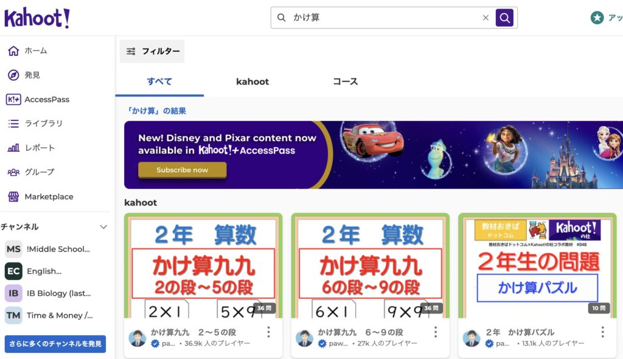Click the Subscribe now button
623x359 pixels.
(183, 170)
